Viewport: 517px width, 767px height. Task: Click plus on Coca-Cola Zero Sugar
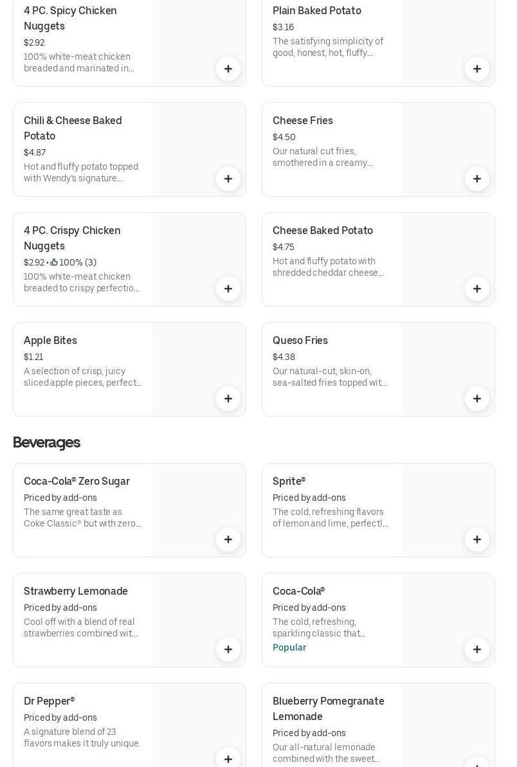coord(228,539)
